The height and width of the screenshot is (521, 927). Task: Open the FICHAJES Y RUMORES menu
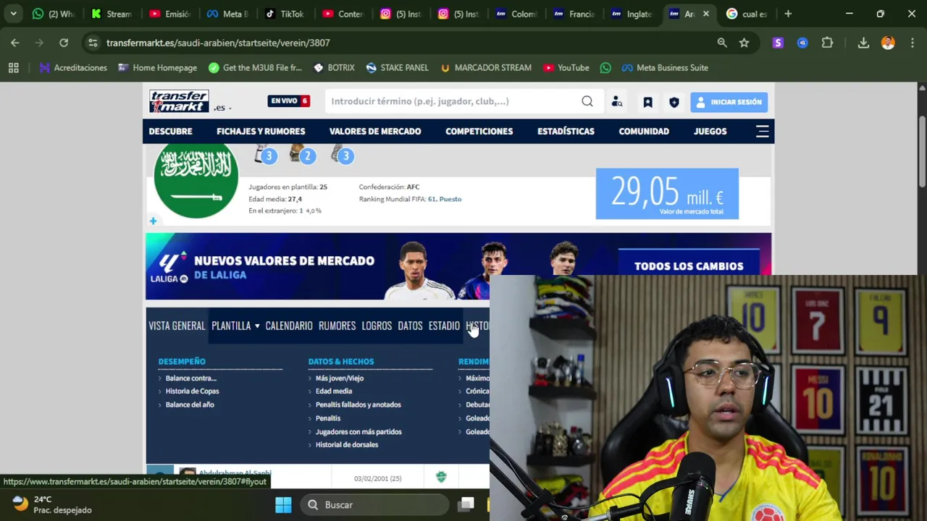tap(261, 131)
